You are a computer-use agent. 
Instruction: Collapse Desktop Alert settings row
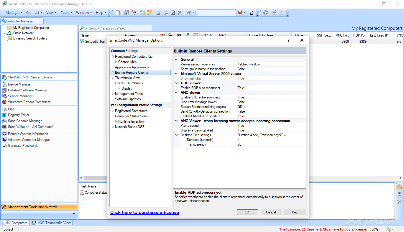pos(176,135)
